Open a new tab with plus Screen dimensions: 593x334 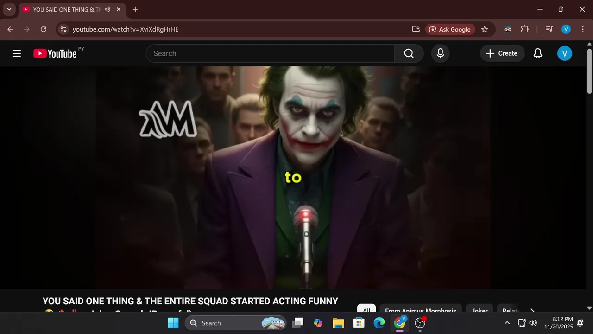click(x=135, y=9)
